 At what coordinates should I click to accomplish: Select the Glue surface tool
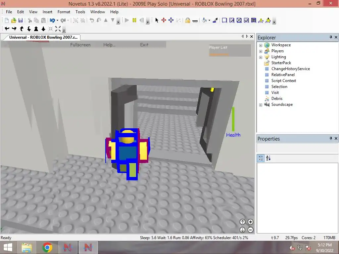tap(232, 20)
